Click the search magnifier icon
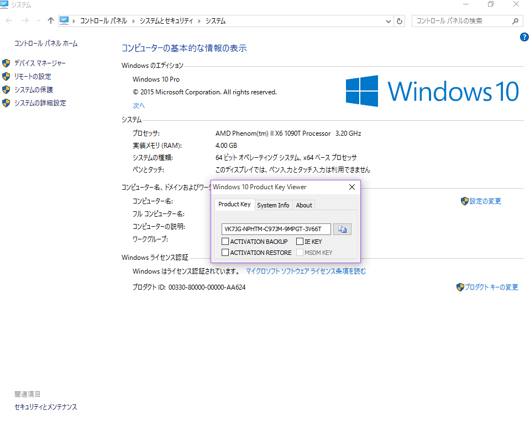 pyautogui.click(x=515, y=21)
